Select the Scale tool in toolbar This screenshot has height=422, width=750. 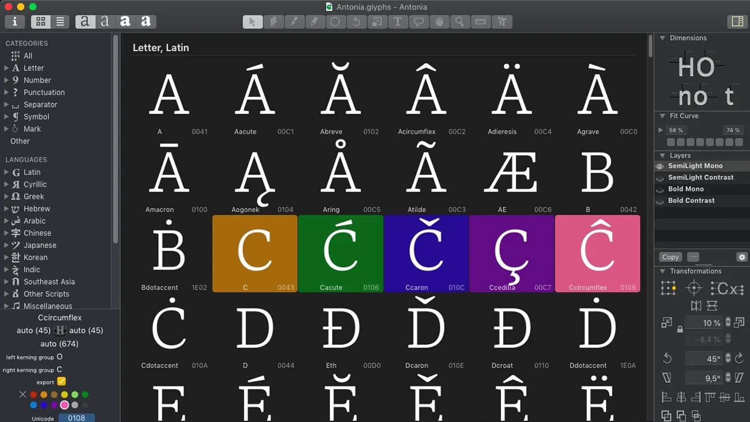376,22
